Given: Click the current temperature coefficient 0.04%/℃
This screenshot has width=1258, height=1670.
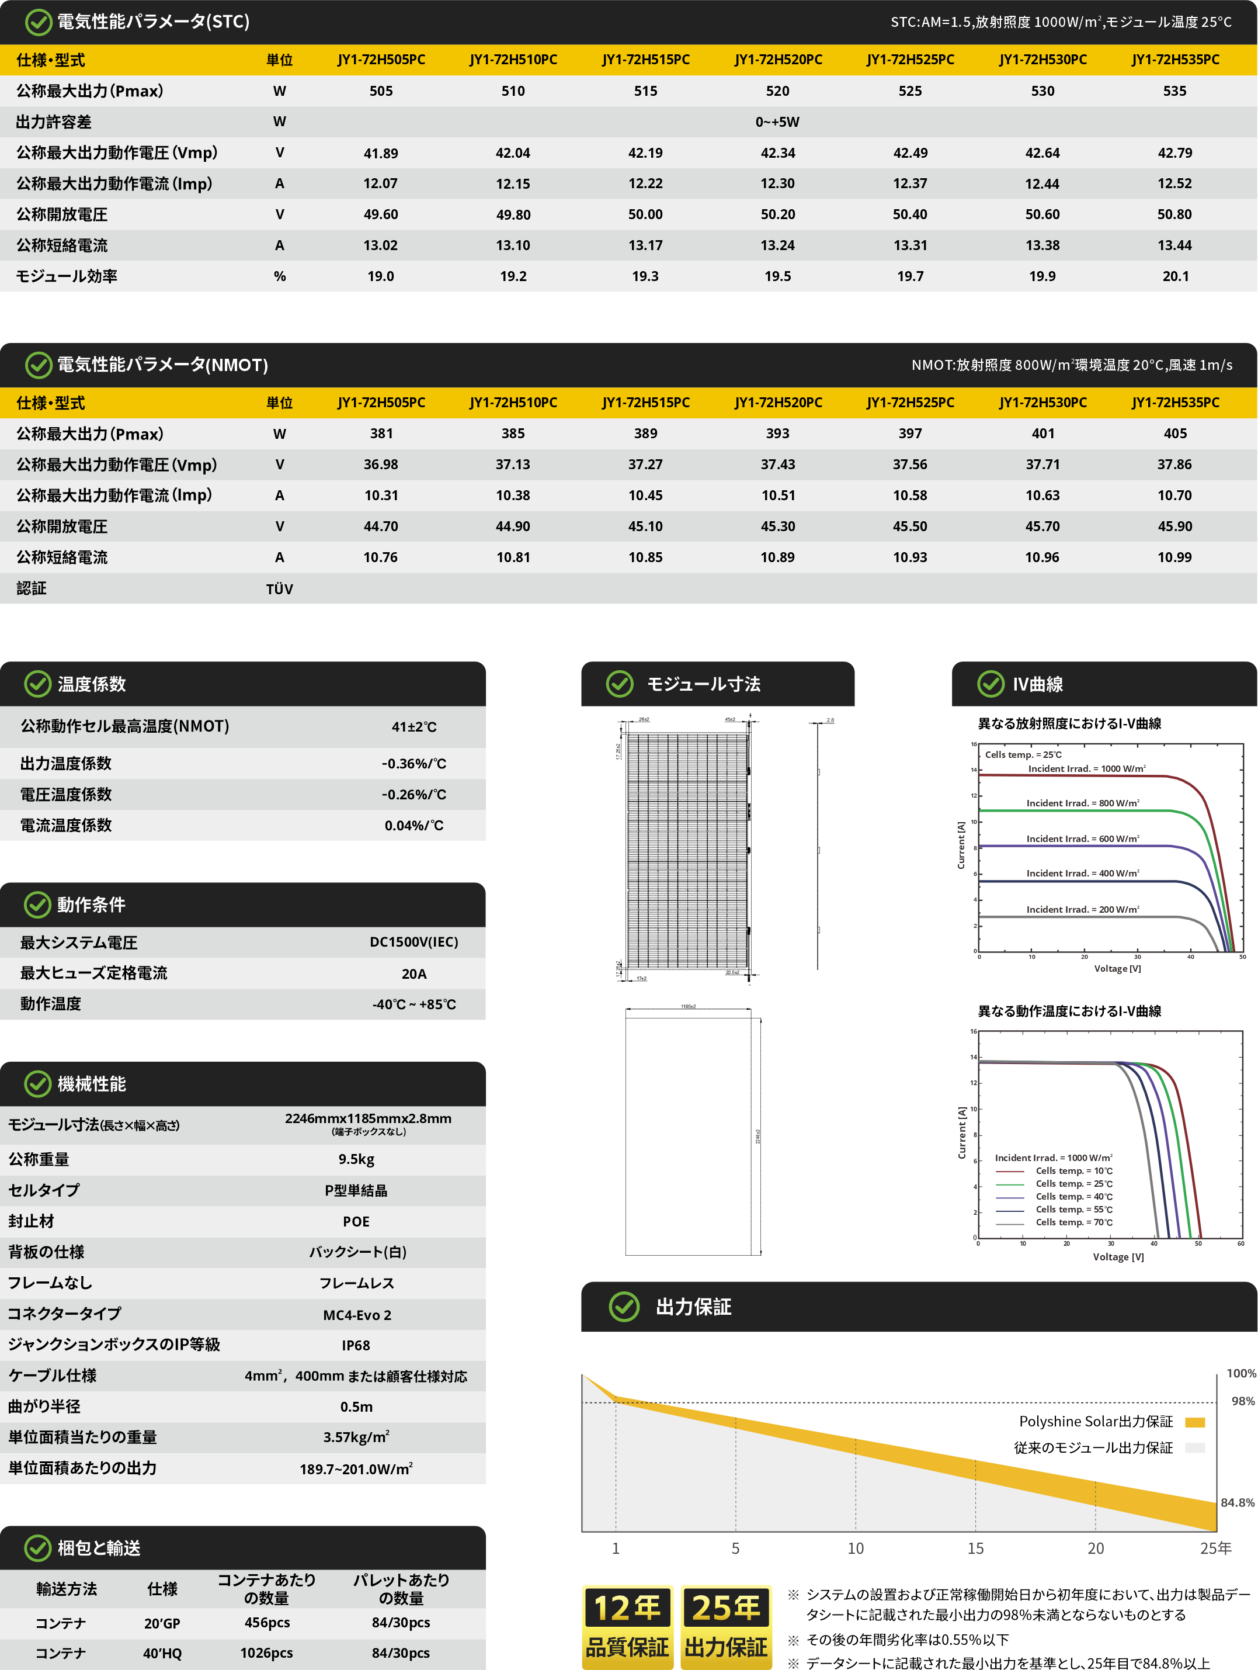Looking at the screenshot, I should 413,825.
